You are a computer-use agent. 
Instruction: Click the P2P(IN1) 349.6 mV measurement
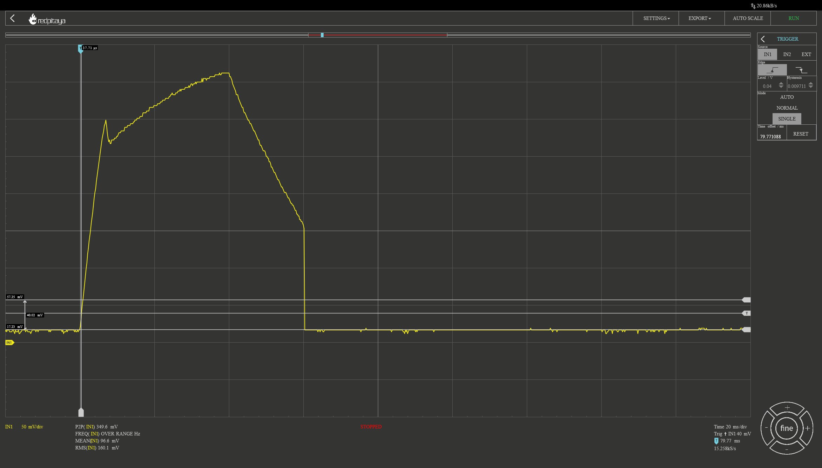[x=96, y=427]
